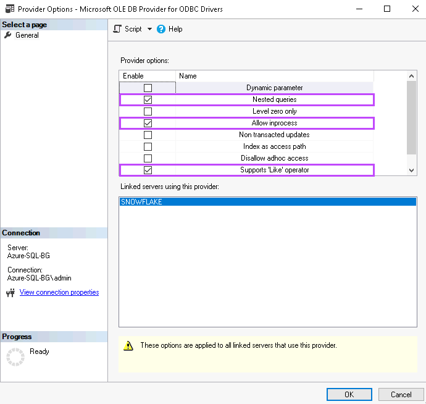426x404 pixels.
Task: Click the provider options scrollbar thumb
Action: coord(411,117)
